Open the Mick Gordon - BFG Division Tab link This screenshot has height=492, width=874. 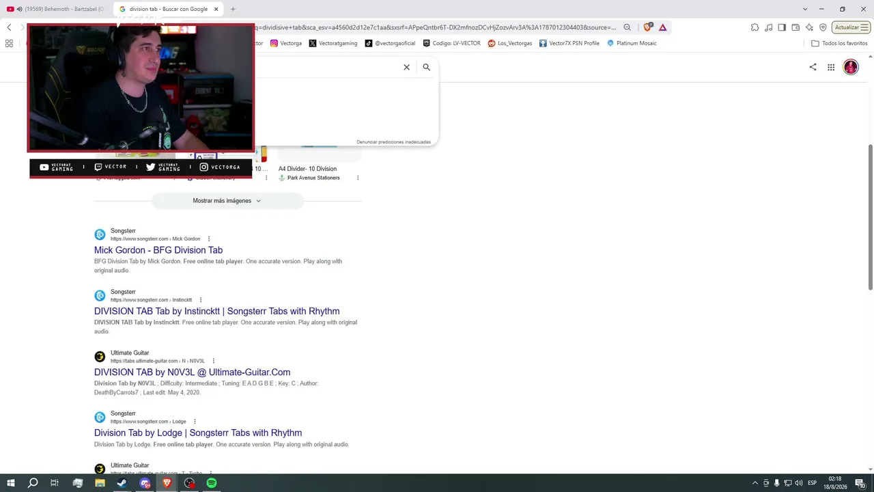(158, 250)
